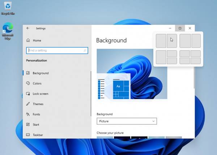Focus the Find a setting field
This screenshot has height=155, width=217.
(x=57, y=51)
